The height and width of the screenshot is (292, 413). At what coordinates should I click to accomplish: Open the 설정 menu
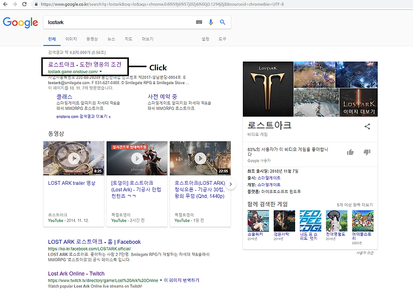[x=205, y=39]
